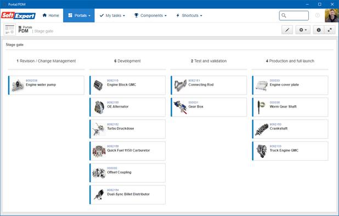
Task: Click the Crankshaft picture
Action: coord(262,129)
